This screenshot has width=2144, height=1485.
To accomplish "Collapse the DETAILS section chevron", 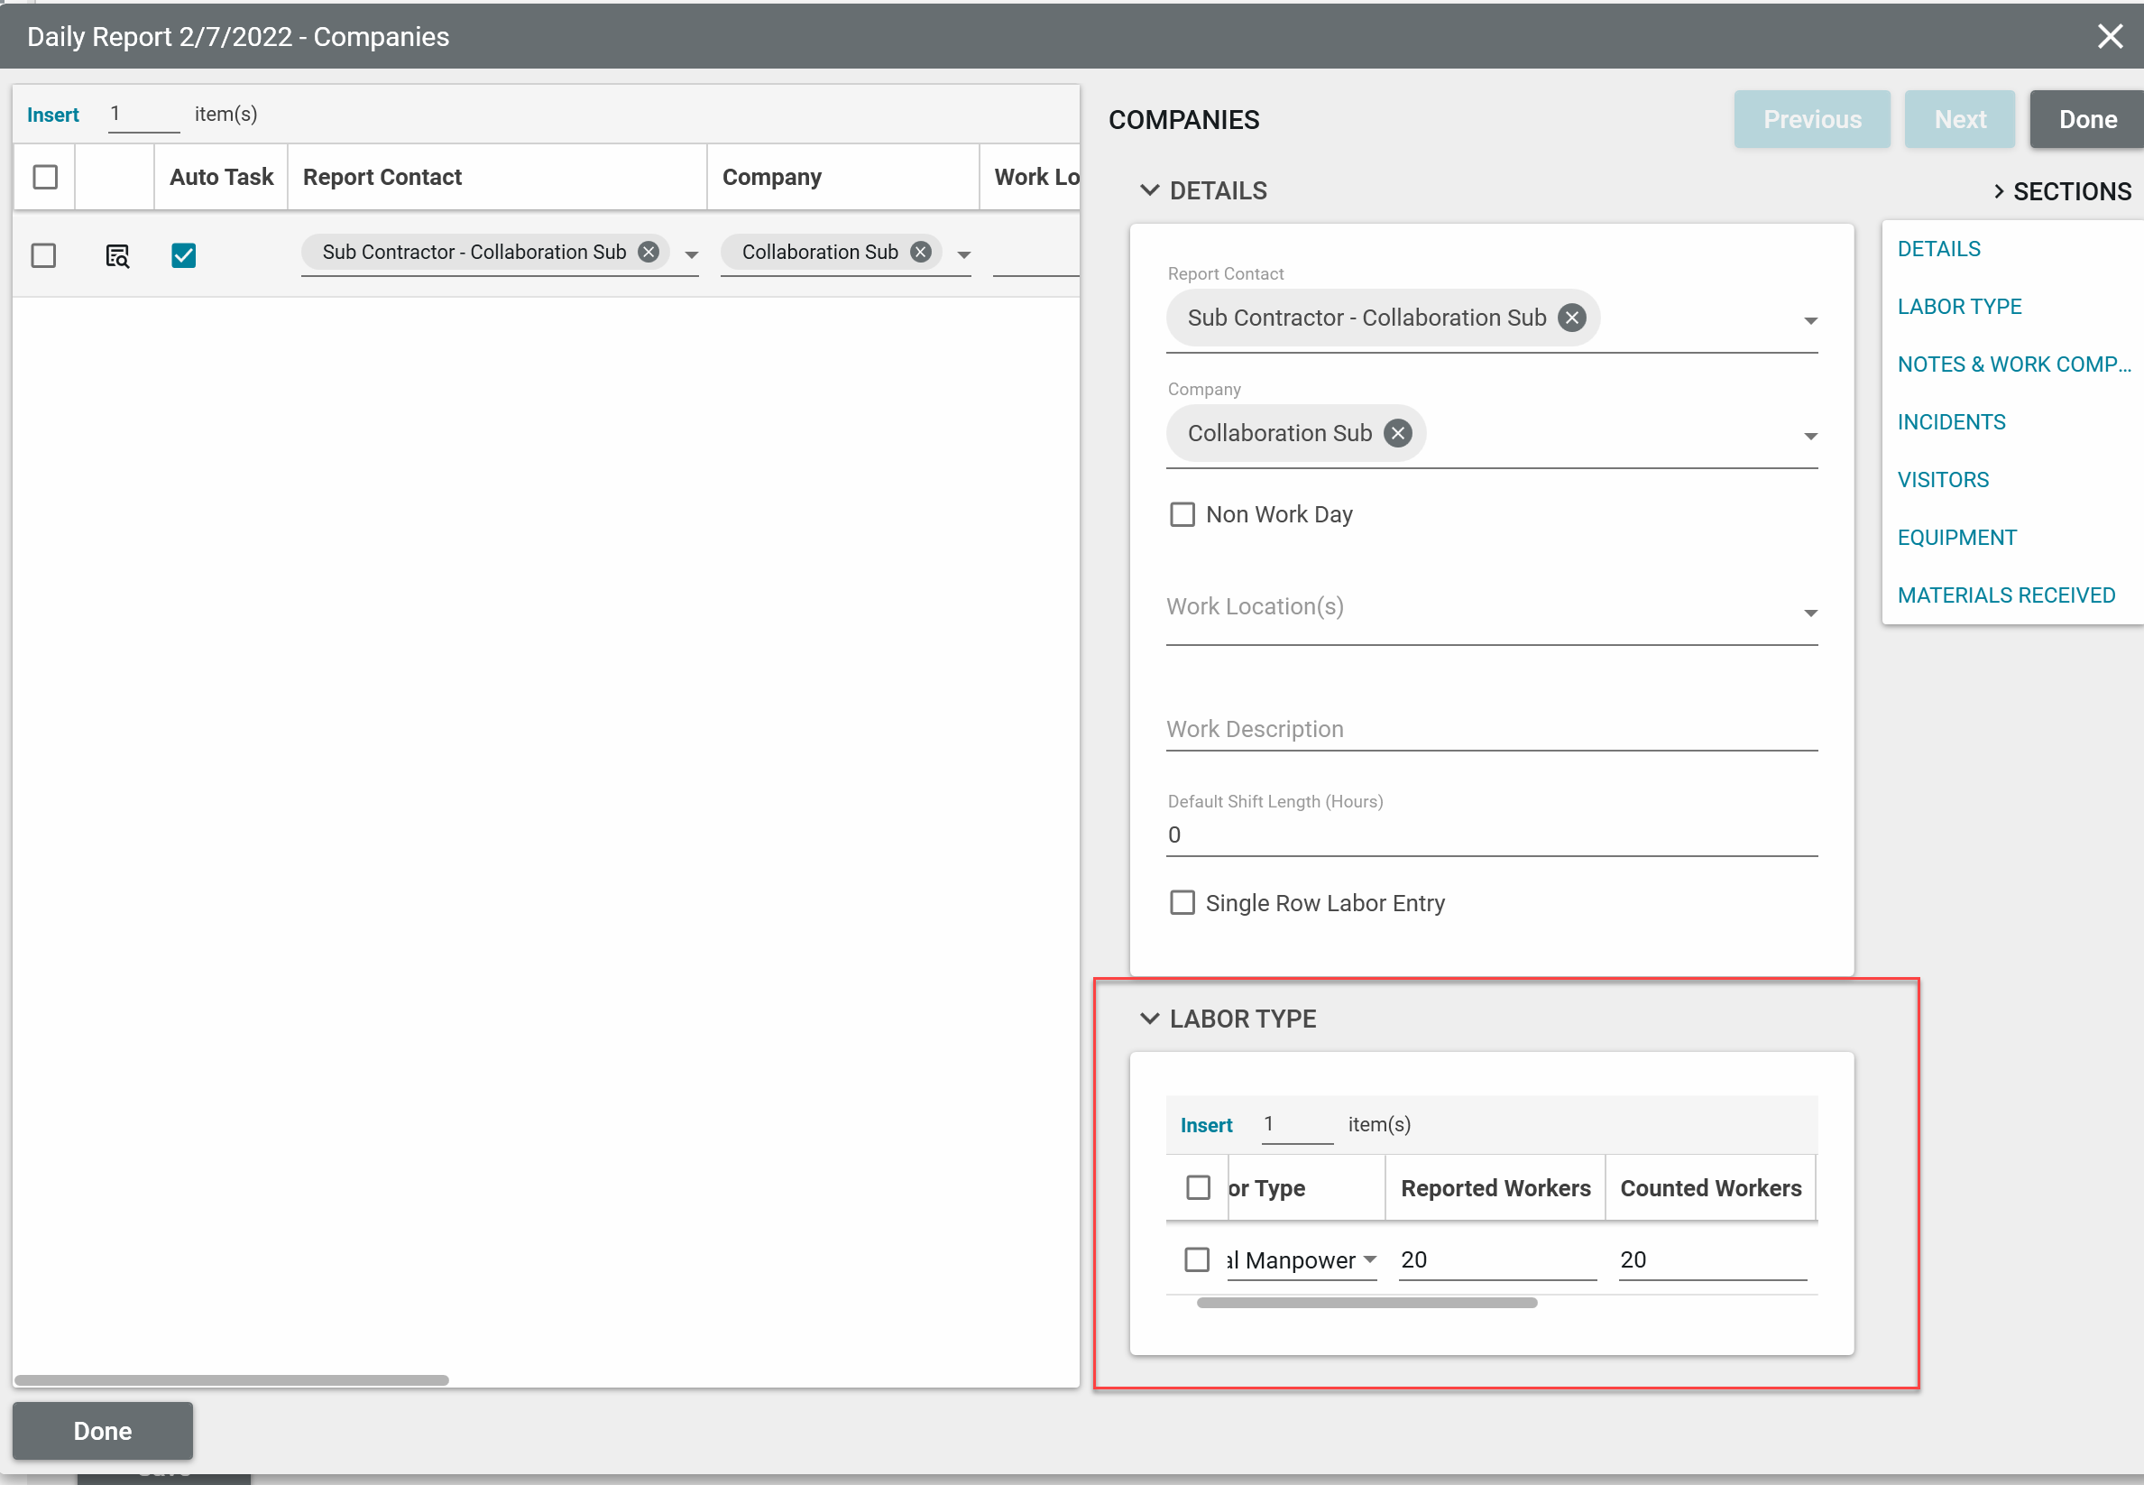I will click(1150, 190).
